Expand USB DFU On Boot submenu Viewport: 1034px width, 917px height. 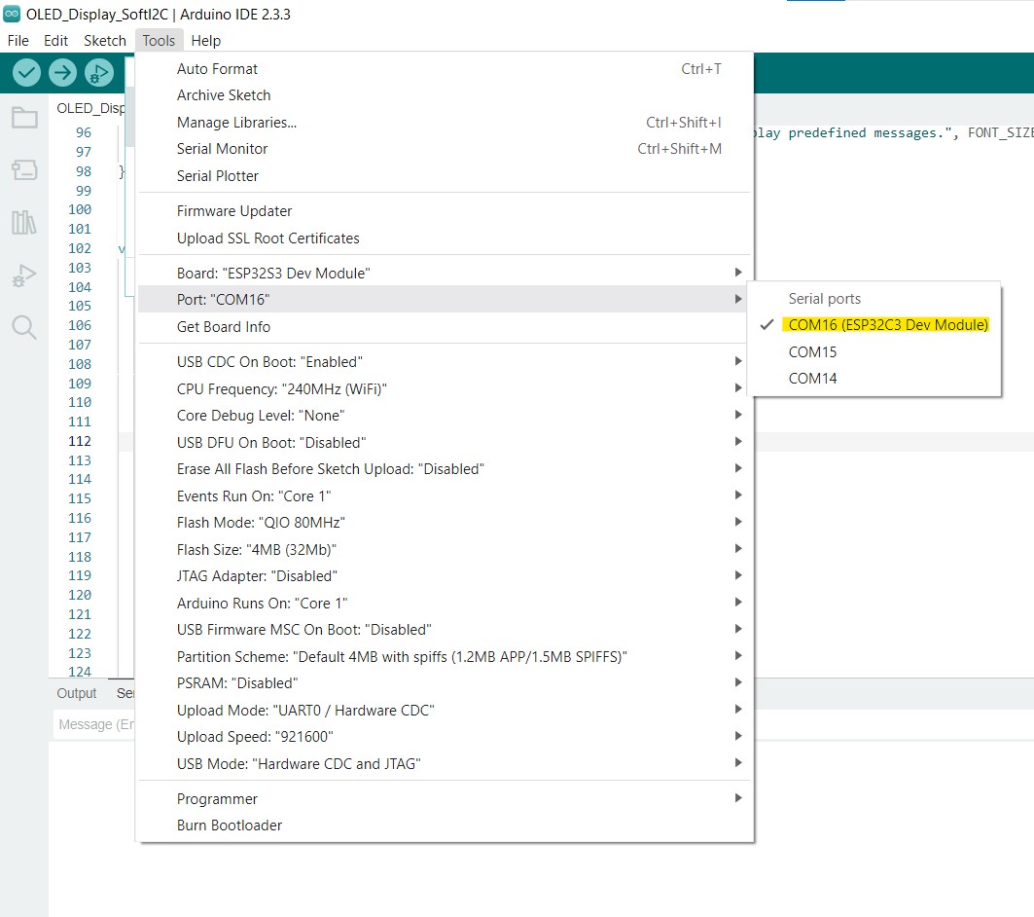445,443
